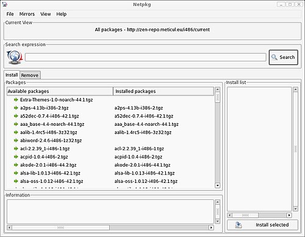This screenshot has width=305, height=237.
Task: Select available acl-2.2.39_1-i486-1.tgz entry
Action: [x=45, y=148]
